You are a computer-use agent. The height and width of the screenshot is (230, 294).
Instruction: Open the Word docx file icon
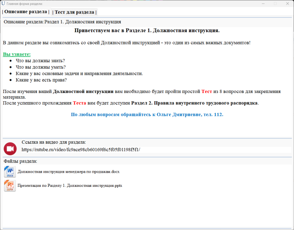tap(10, 172)
